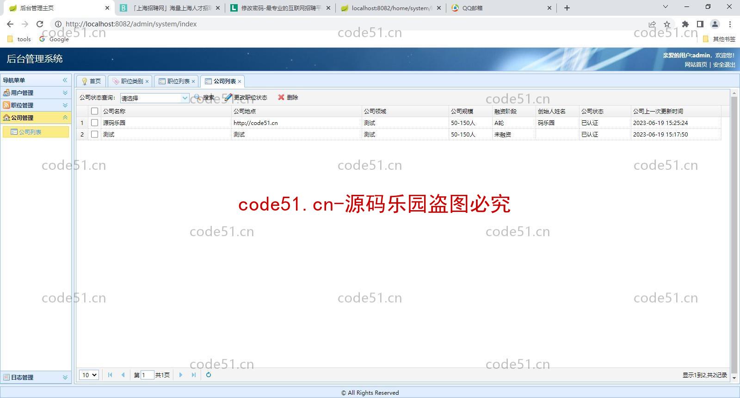Viewport: 740px width, 398px height.
Task: Click the 职位管理 section icon
Action: [x=6, y=105]
